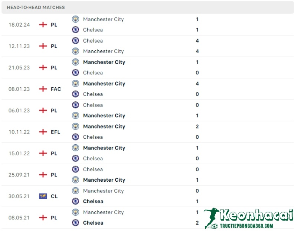This screenshot has height=232, width=297.
Task: Click the date 18.02.24
Action: pos(19,25)
